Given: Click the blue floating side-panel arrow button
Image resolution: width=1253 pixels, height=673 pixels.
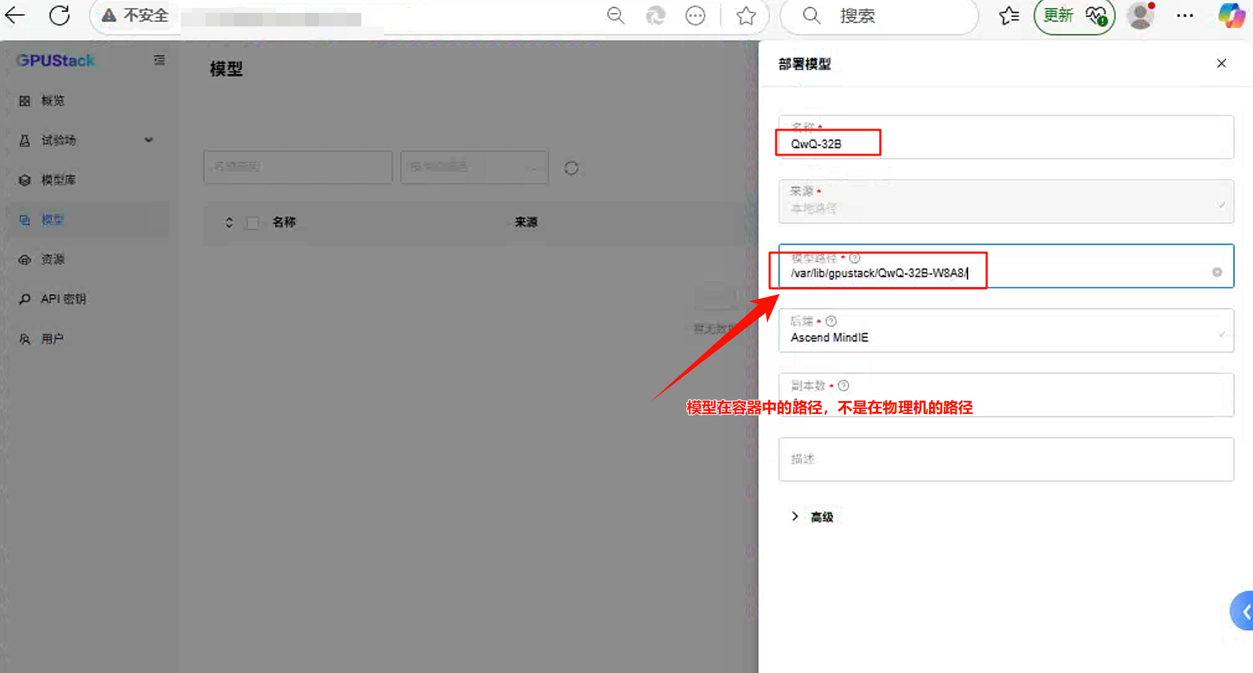Looking at the screenshot, I should [x=1242, y=611].
